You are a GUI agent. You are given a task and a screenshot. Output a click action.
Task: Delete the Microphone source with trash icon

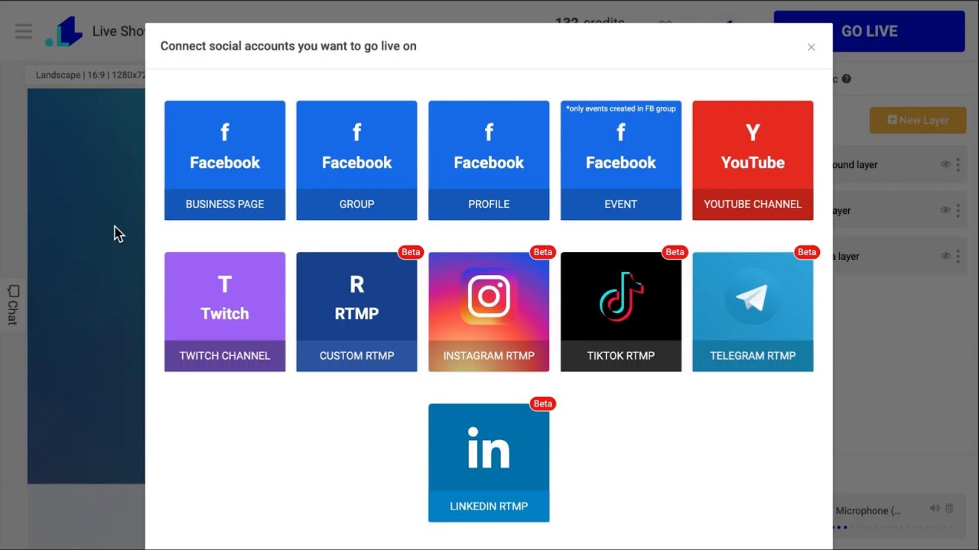(x=949, y=508)
